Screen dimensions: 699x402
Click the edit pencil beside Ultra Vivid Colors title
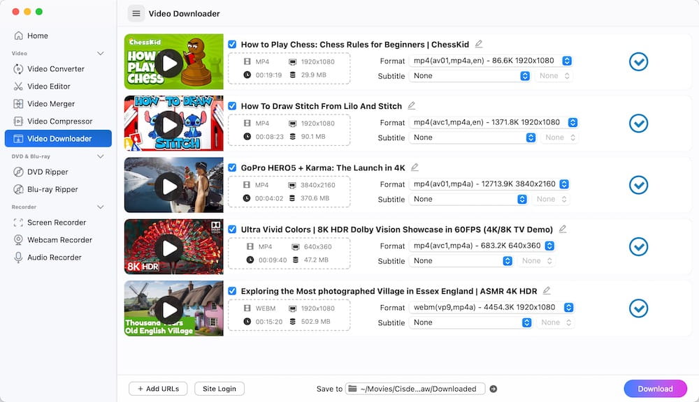tap(563, 229)
